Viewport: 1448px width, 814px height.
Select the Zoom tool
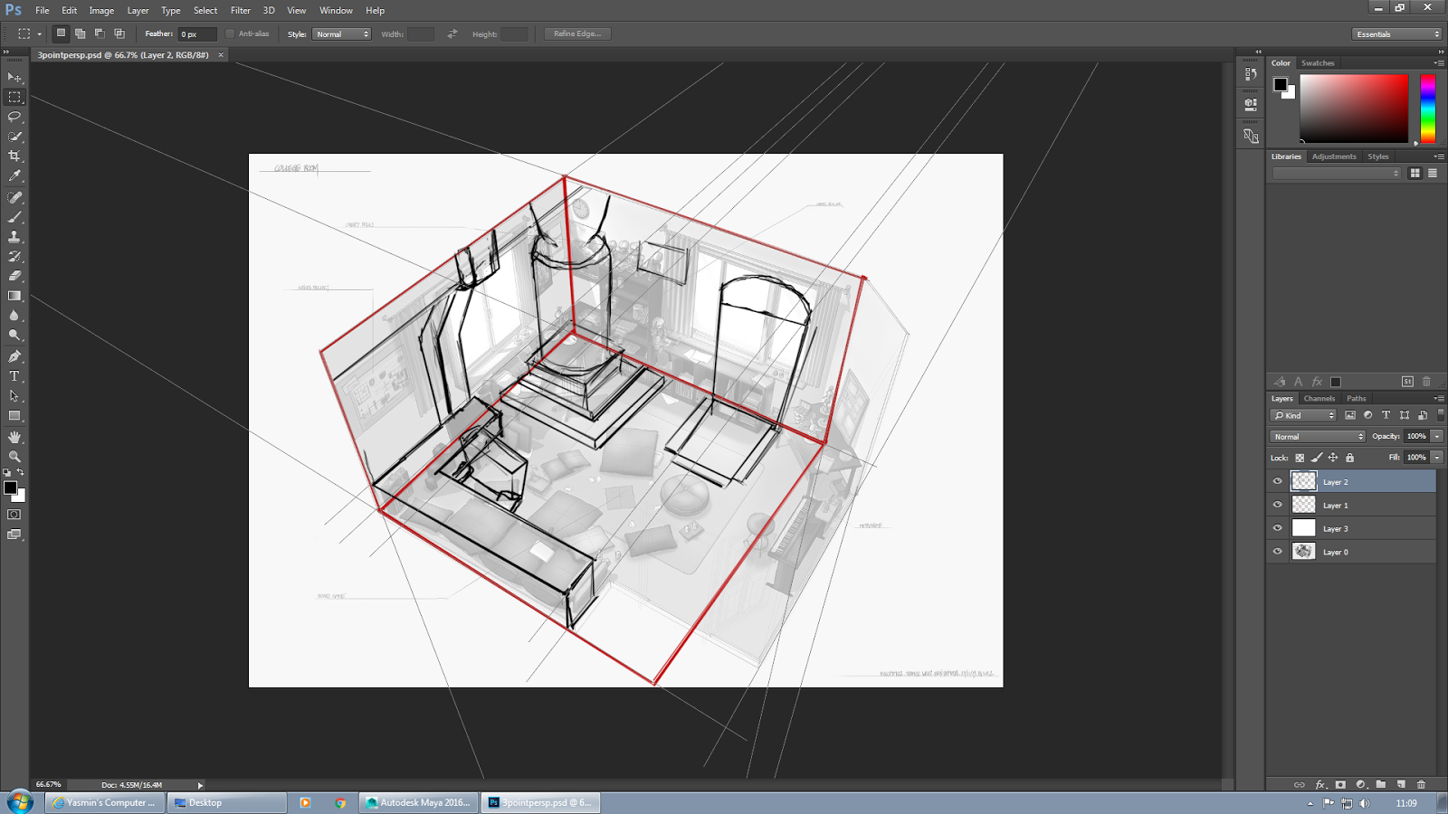(14, 456)
